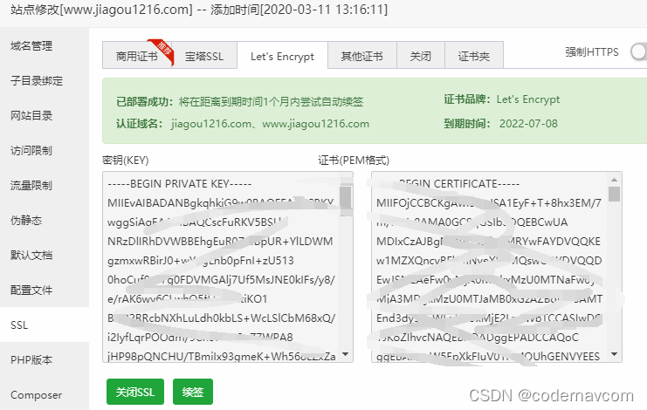Switch to the 其他证书 tab
The image size is (647, 410).
[362, 56]
